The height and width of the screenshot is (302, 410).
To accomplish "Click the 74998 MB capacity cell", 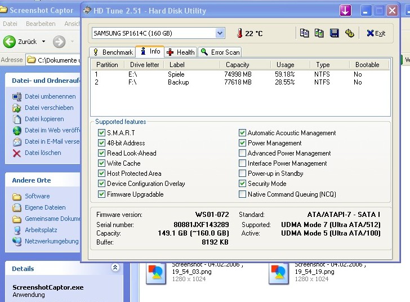I will (238, 74).
